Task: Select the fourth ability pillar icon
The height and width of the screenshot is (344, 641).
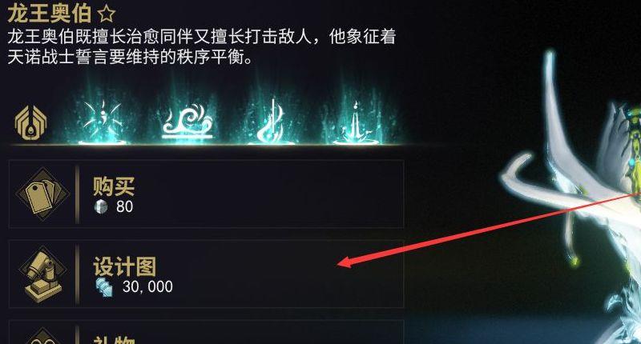Action: coord(356,122)
